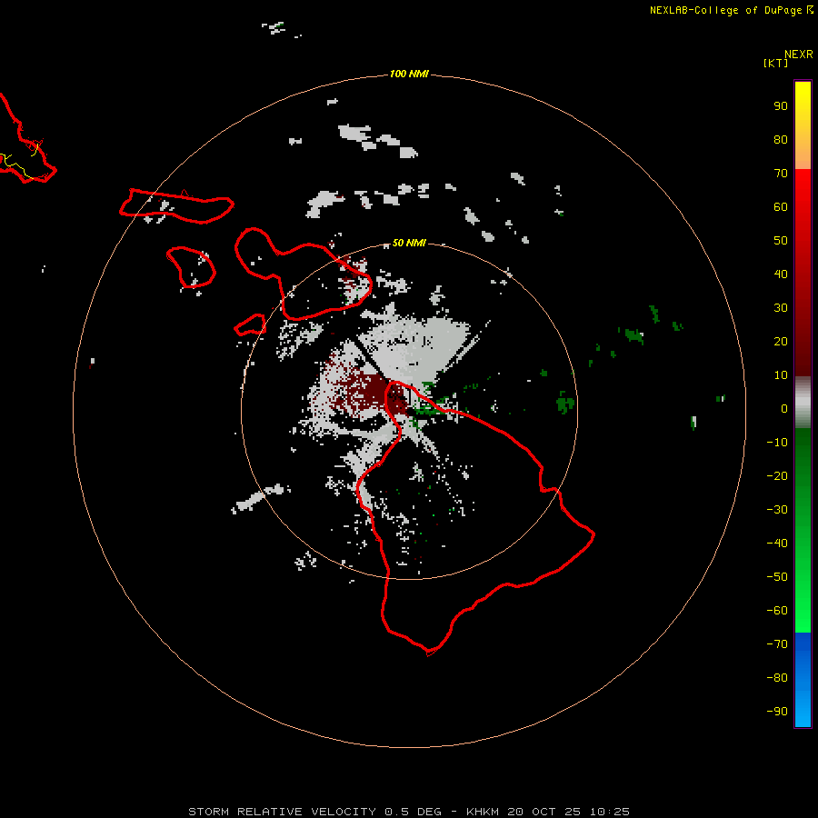Click the -30 label on the velocity scale

pos(777,510)
